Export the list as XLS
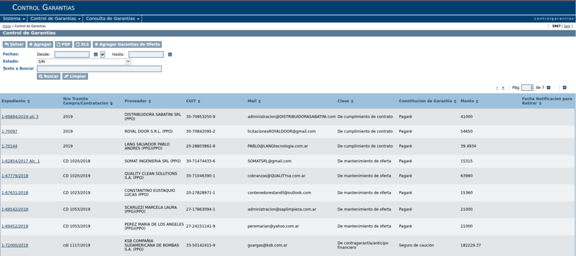 coord(83,44)
